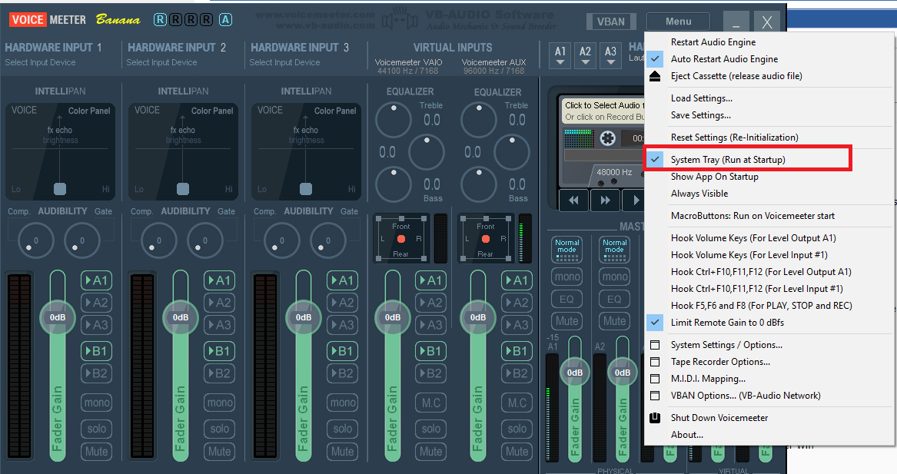Click Tape Recorder Options window icon
Screen dimensions: 897x474
655,362
